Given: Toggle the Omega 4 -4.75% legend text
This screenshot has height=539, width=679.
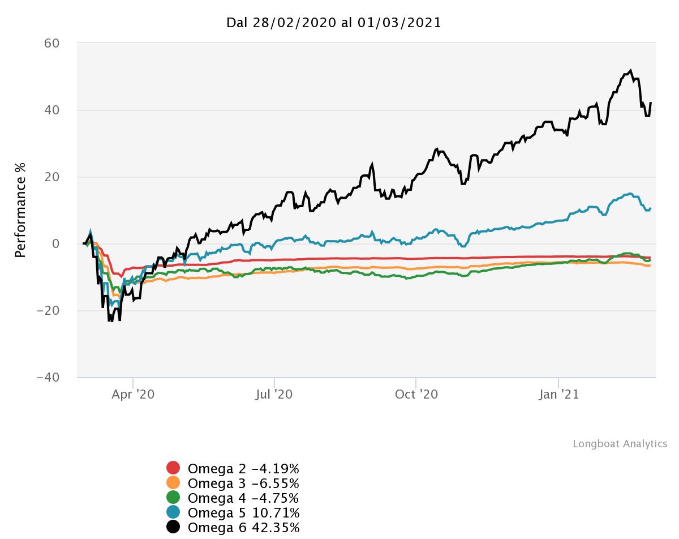Looking at the screenshot, I should pyautogui.click(x=243, y=498).
